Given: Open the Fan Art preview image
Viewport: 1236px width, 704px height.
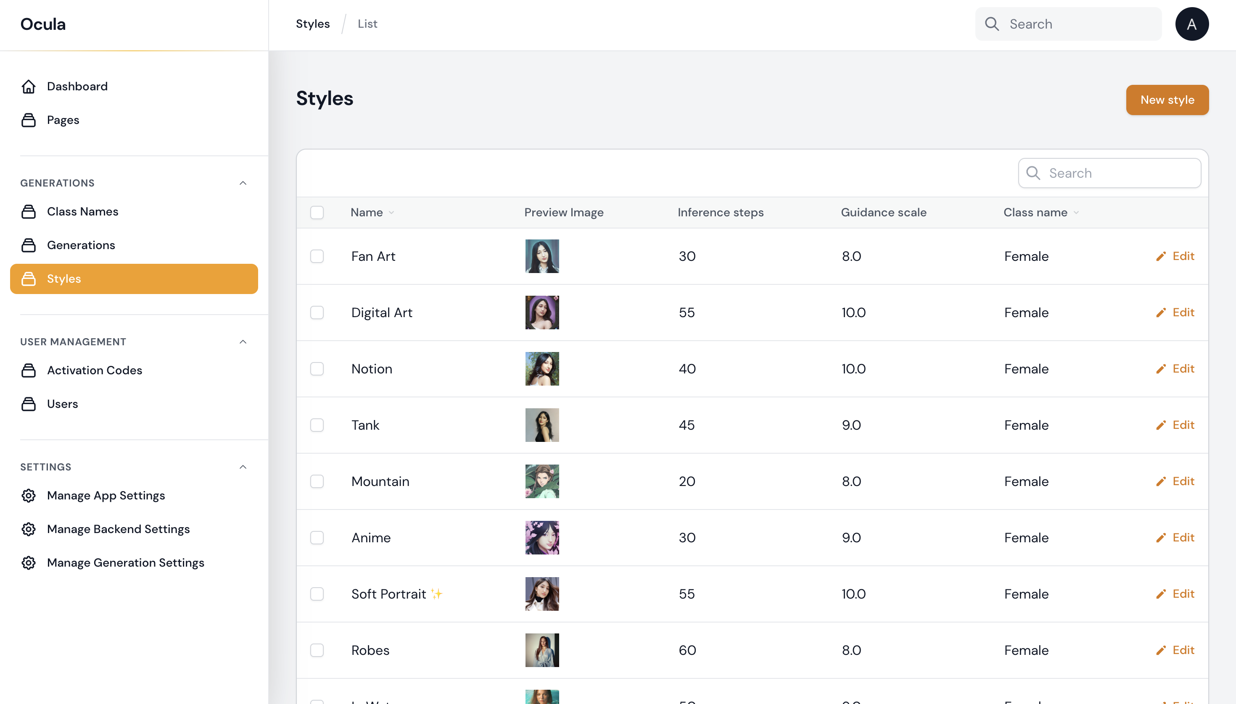Looking at the screenshot, I should pyautogui.click(x=542, y=256).
